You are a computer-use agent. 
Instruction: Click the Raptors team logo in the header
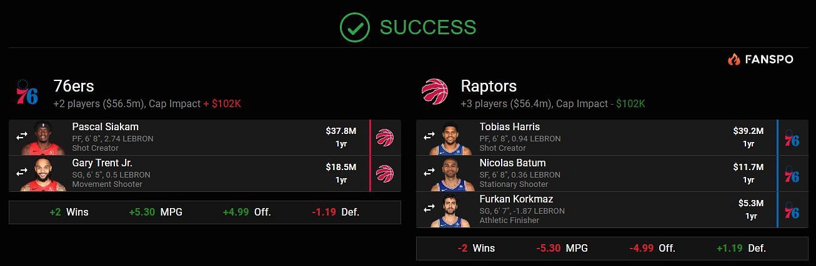pyautogui.click(x=435, y=92)
